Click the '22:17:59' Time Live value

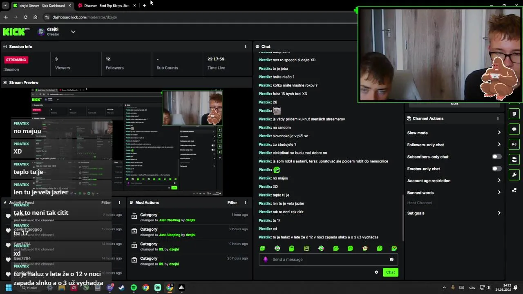pyautogui.click(x=216, y=59)
